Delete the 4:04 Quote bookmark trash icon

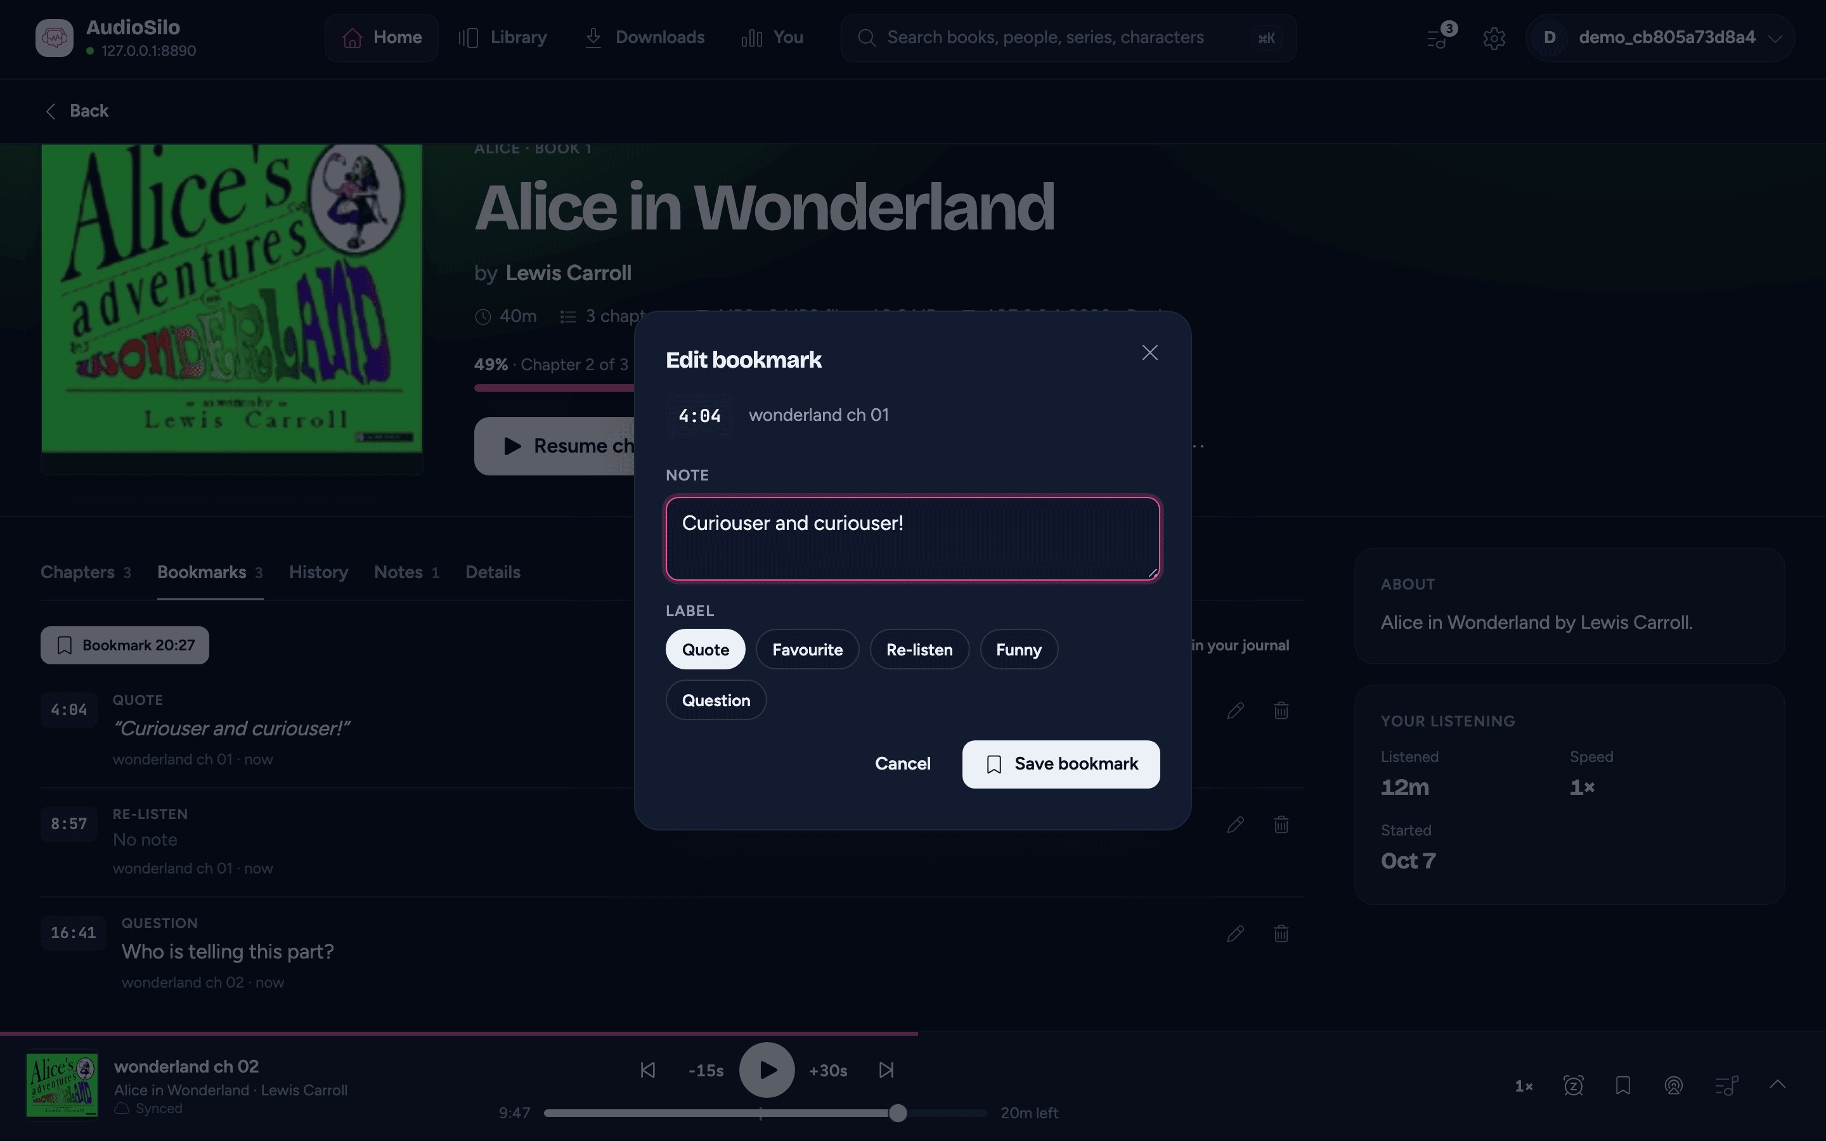(x=1281, y=710)
